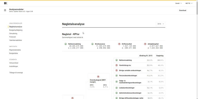Screen dimensions: 198x99
Task: Open Virksomhed under Stamdata
Action: (x=14, y=63)
